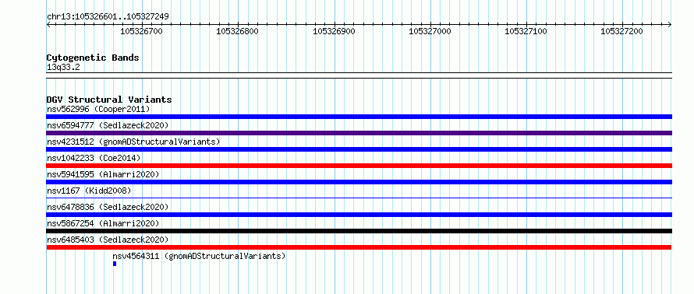Click the chr13:105326601..105327249 region label
This screenshot has height=294, width=694.
coord(108,17)
